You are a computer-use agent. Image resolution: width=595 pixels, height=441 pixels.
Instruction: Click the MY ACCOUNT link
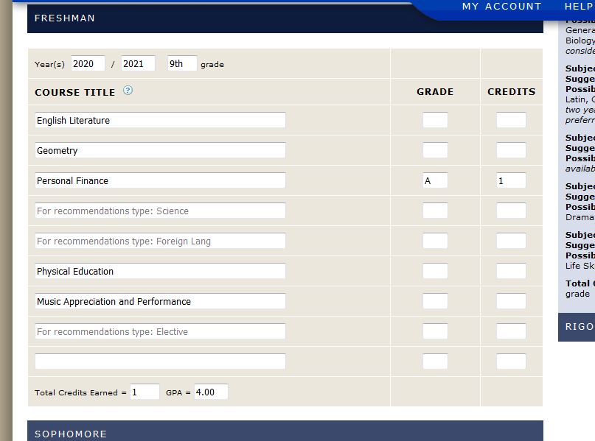coord(501,6)
